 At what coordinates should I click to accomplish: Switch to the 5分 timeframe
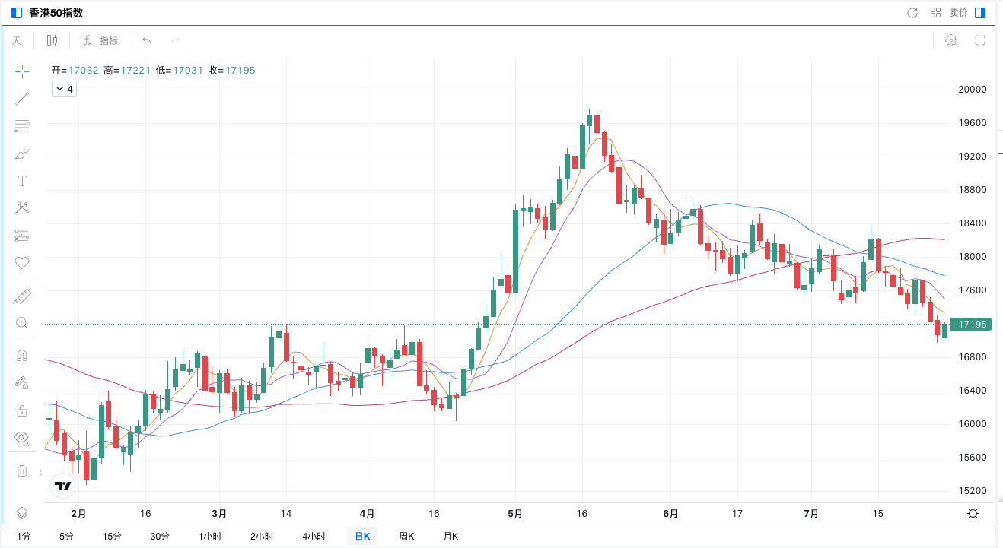(67, 536)
